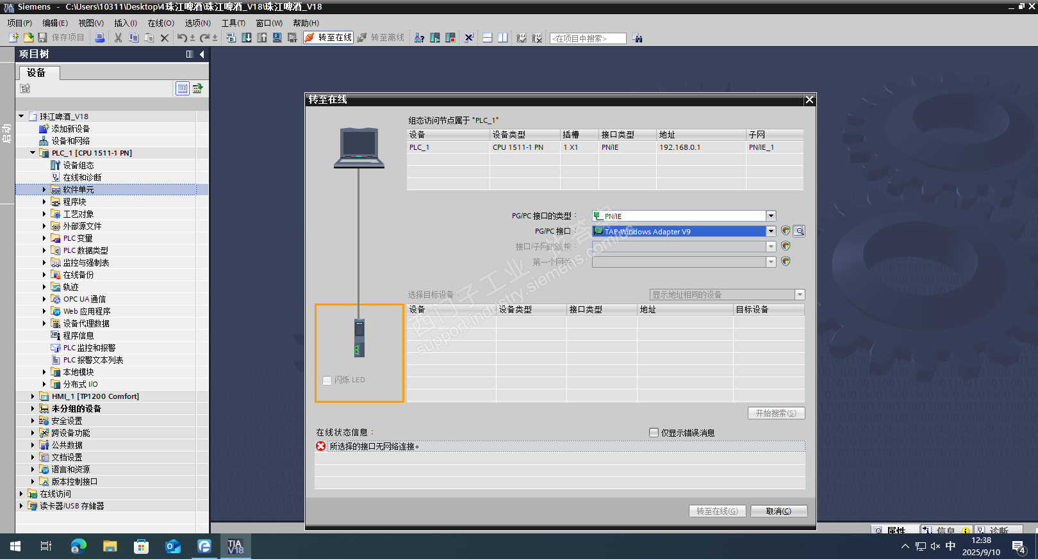1038x559 pixels.
Task: Click the shield icon beside 第一个网关
Action: pyautogui.click(x=786, y=261)
